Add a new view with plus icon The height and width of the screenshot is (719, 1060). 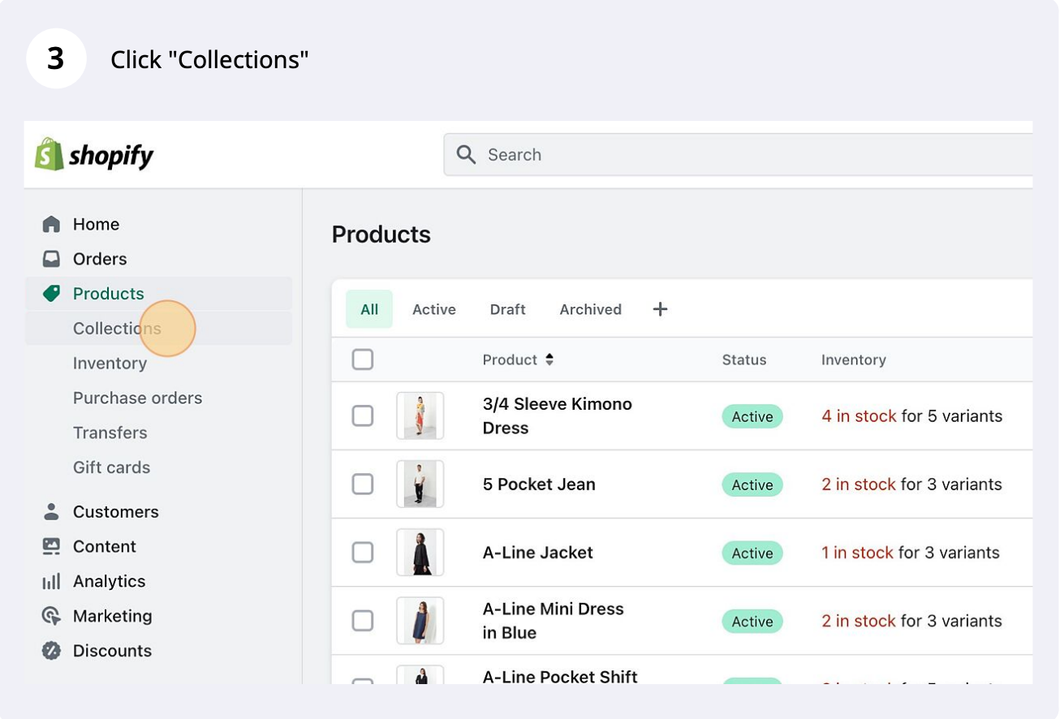pyautogui.click(x=660, y=309)
